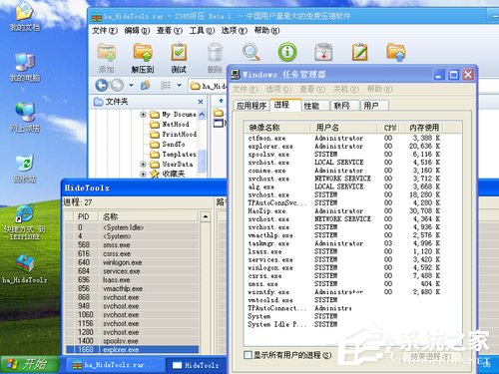Switch to Processes (进程) tab
This screenshot has height=374, width=499.
pyautogui.click(x=285, y=105)
